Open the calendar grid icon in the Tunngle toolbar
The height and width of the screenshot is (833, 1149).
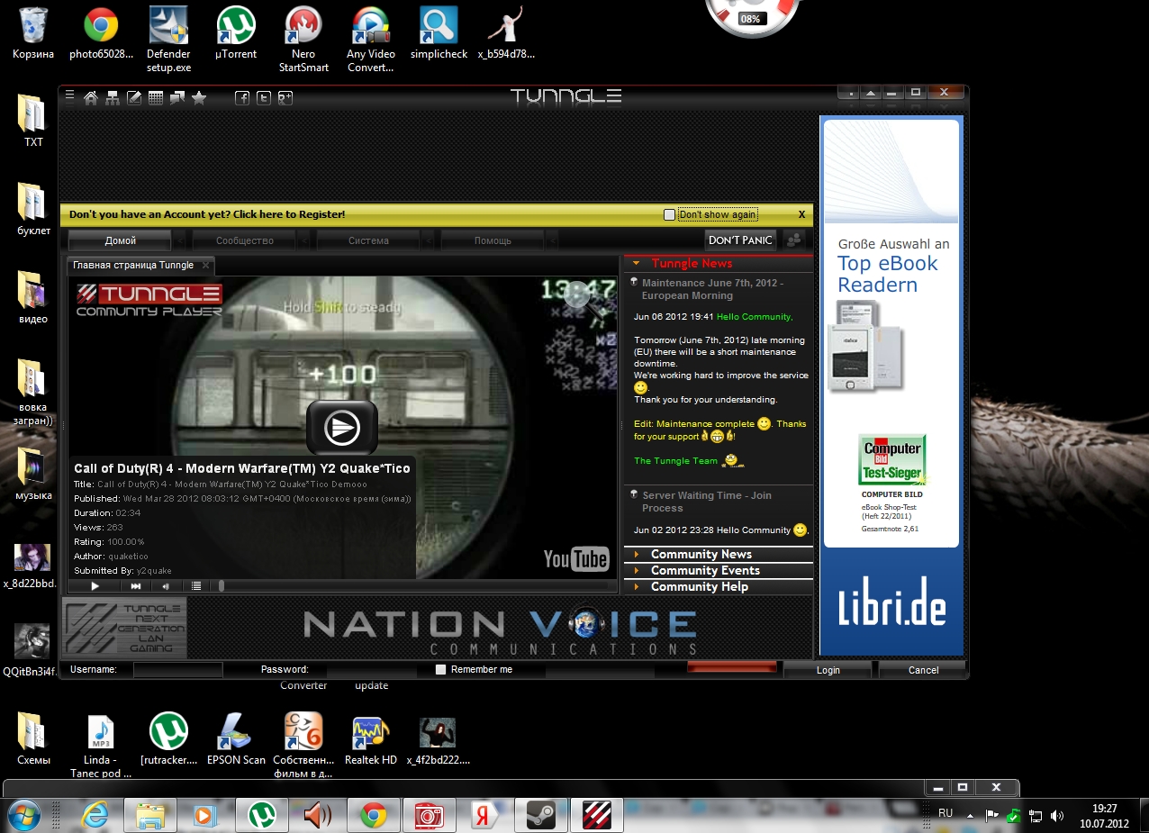[x=156, y=98]
